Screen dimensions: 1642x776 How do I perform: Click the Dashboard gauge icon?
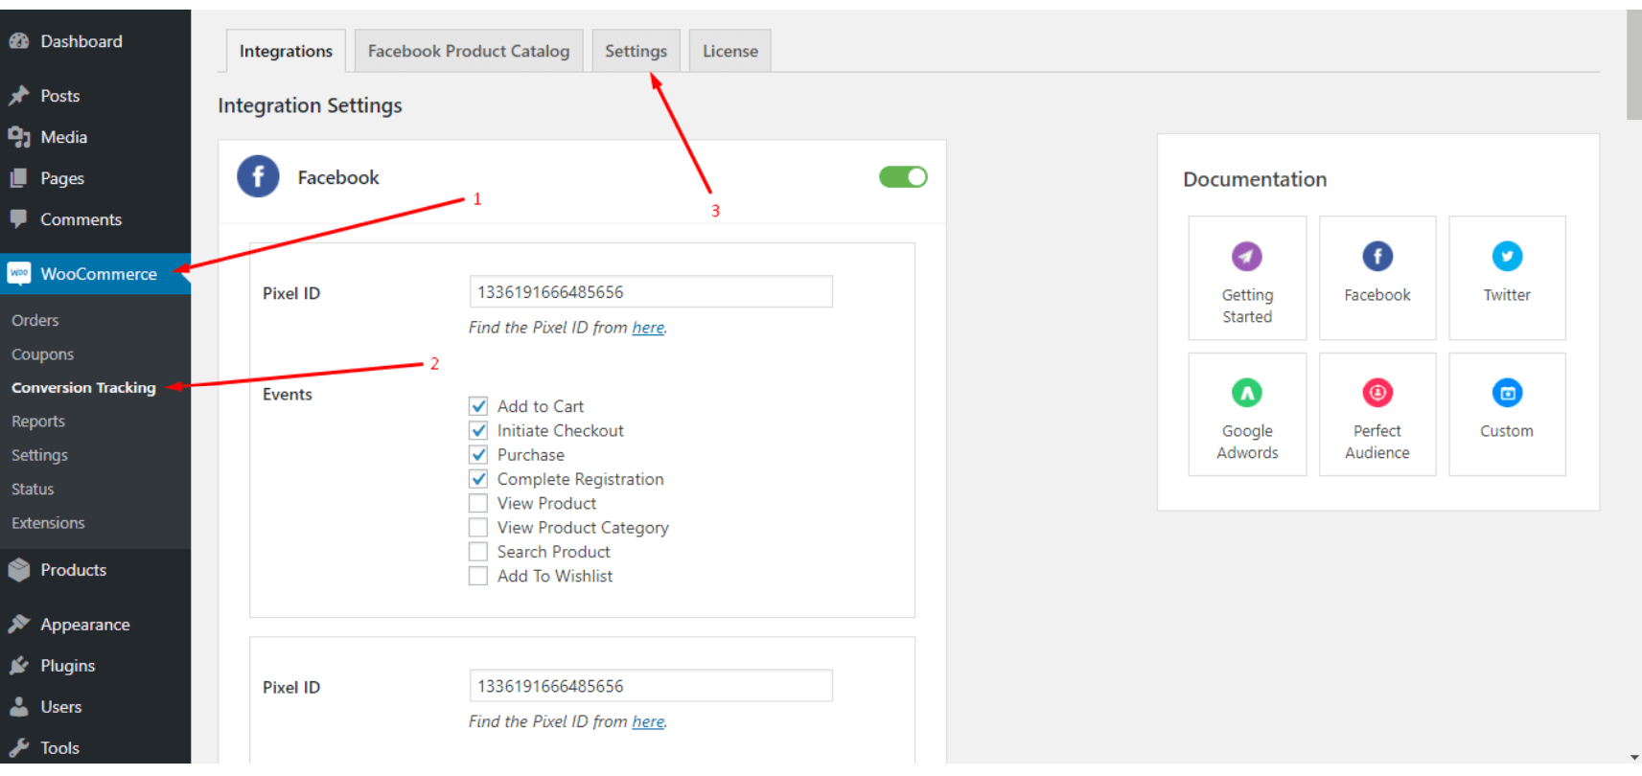pyautogui.click(x=19, y=41)
